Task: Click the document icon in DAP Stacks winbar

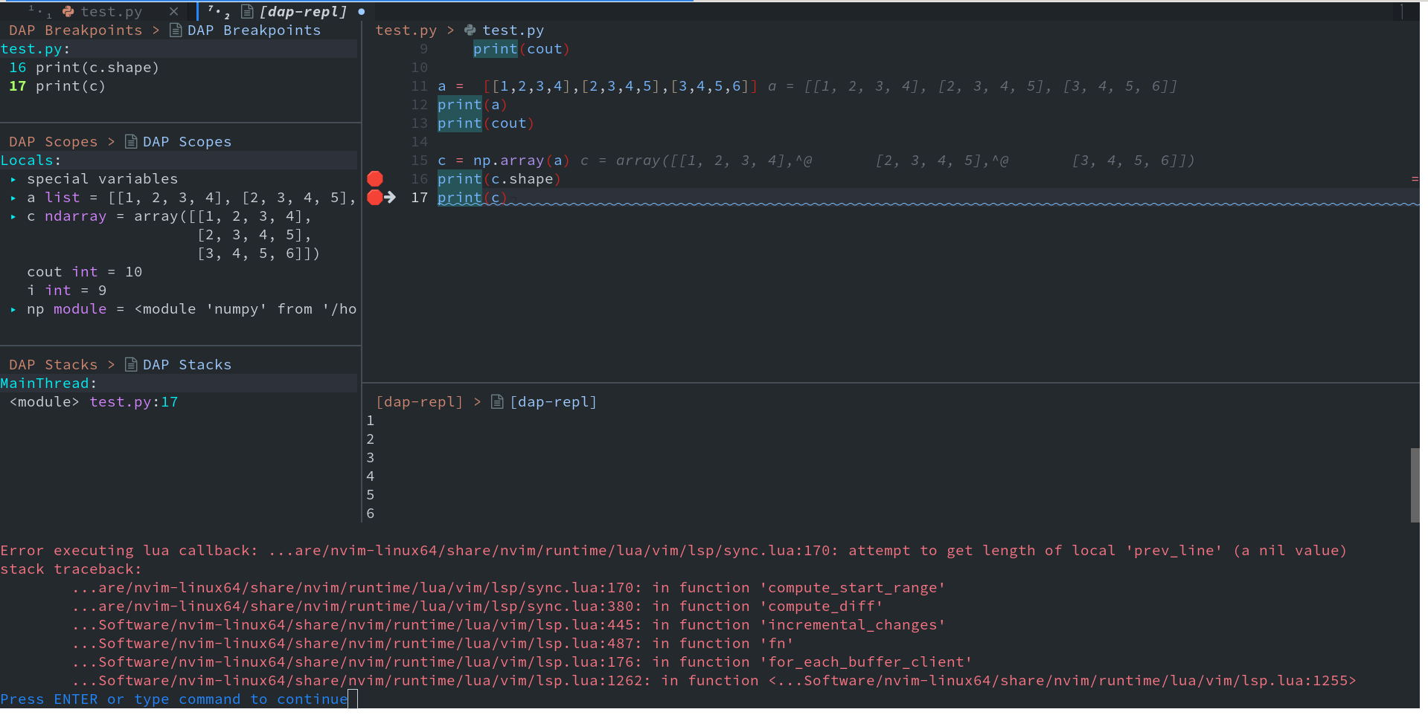Action: [x=131, y=364]
